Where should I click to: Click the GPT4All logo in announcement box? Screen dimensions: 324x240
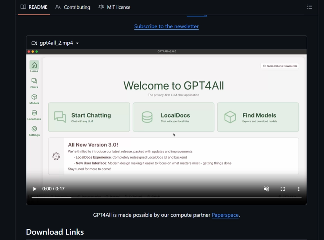coord(56,156)
